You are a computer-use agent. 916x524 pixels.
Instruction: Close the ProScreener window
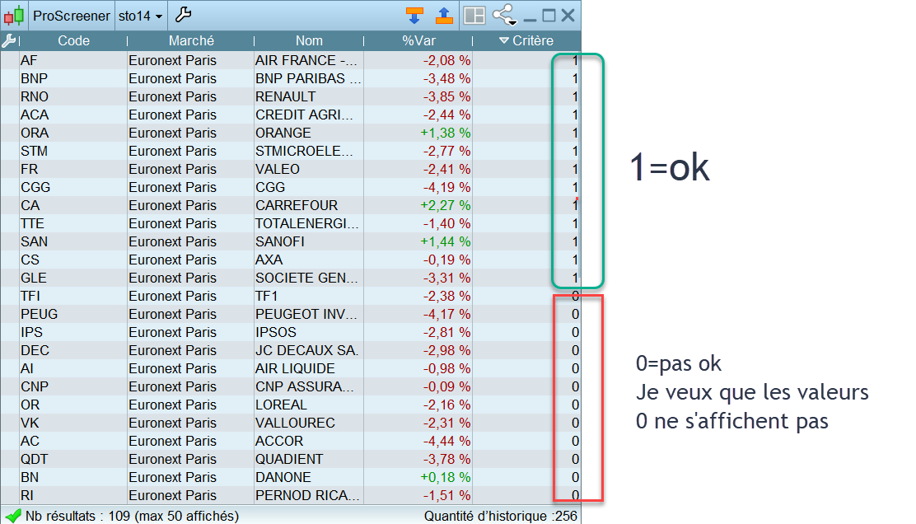point(568,16)
